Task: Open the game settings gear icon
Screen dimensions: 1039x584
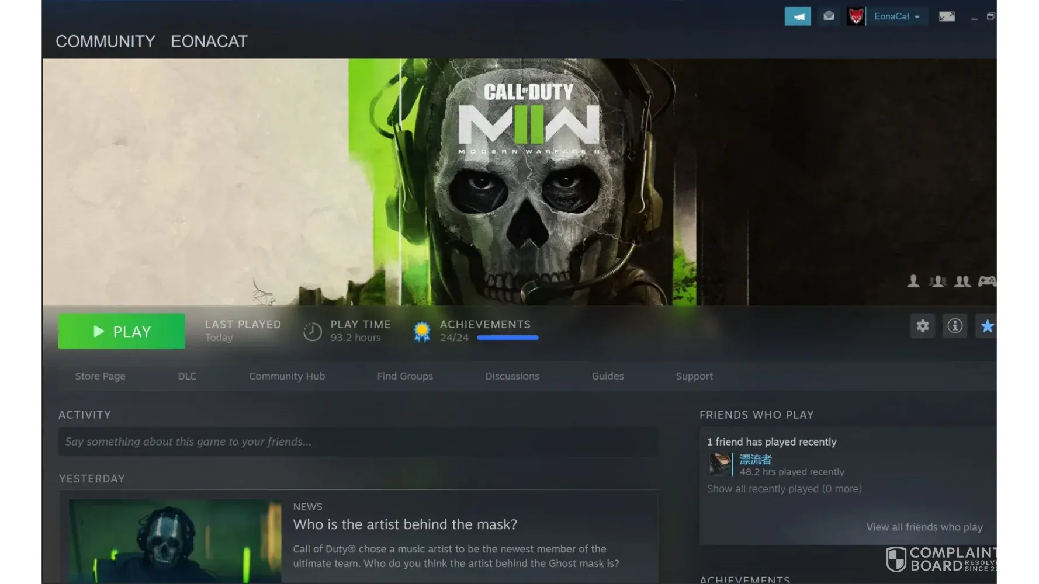Action: (x=922, y=326)
